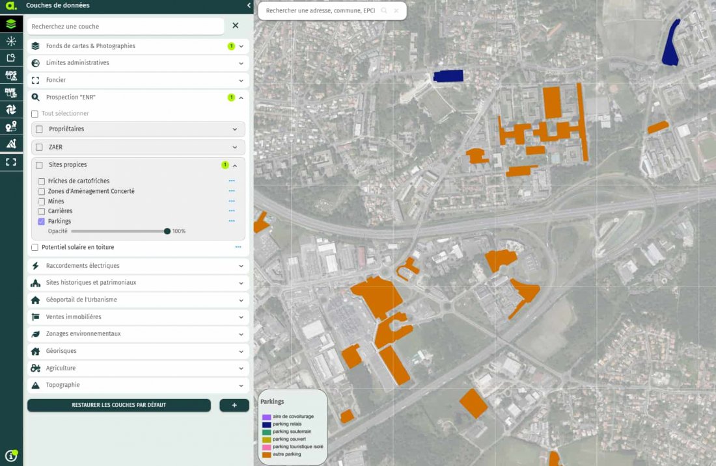Screen dimensions: 716x466
Task: Collapse the Sites propices group
Action: tap(235, 165)
